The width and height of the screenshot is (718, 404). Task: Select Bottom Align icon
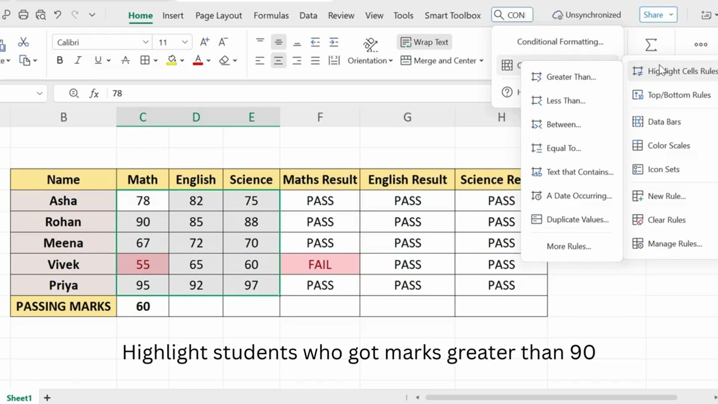click(297, 42)
